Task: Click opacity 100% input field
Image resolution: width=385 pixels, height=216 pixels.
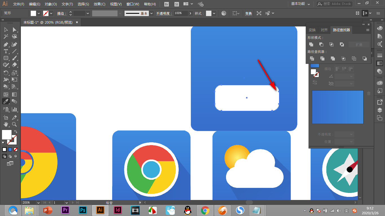Action: [x=181, y=13]
